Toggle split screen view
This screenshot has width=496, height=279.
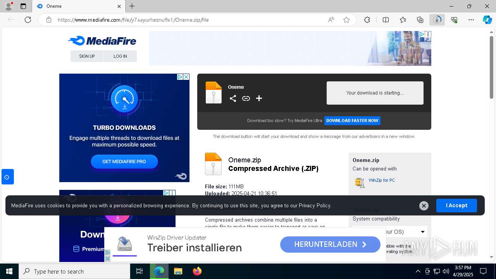point(386,20)
